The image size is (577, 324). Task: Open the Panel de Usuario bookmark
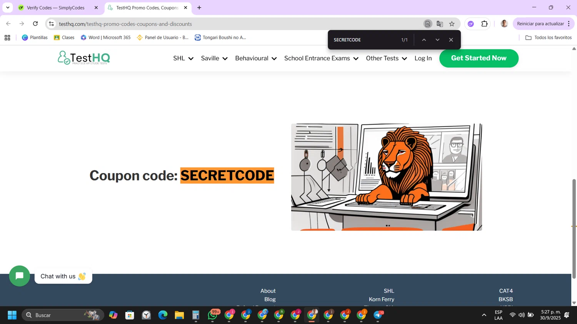[x=163, y=38]
